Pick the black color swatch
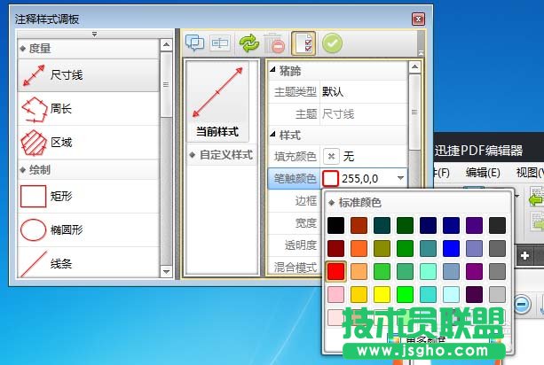Screen dimensions: 544x365 pos(335,225)
